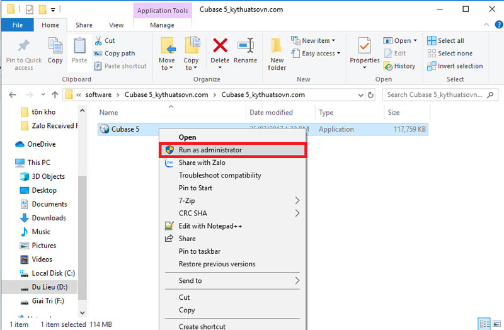This screenshot has height=330, width=504.
Task: Open the New item dropdown
Action: pyautogui.click(x=313, y=40)
